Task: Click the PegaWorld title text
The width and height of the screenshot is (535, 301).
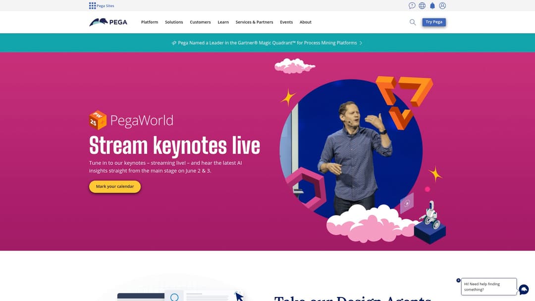Action: pyautogui.click(x=142, y=120)
